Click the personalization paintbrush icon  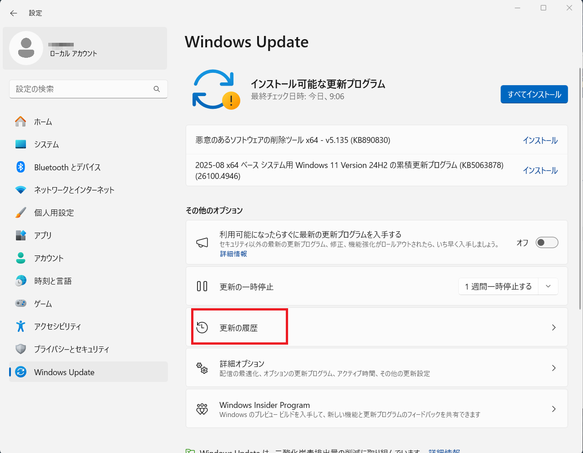click(x=20, y=213)
